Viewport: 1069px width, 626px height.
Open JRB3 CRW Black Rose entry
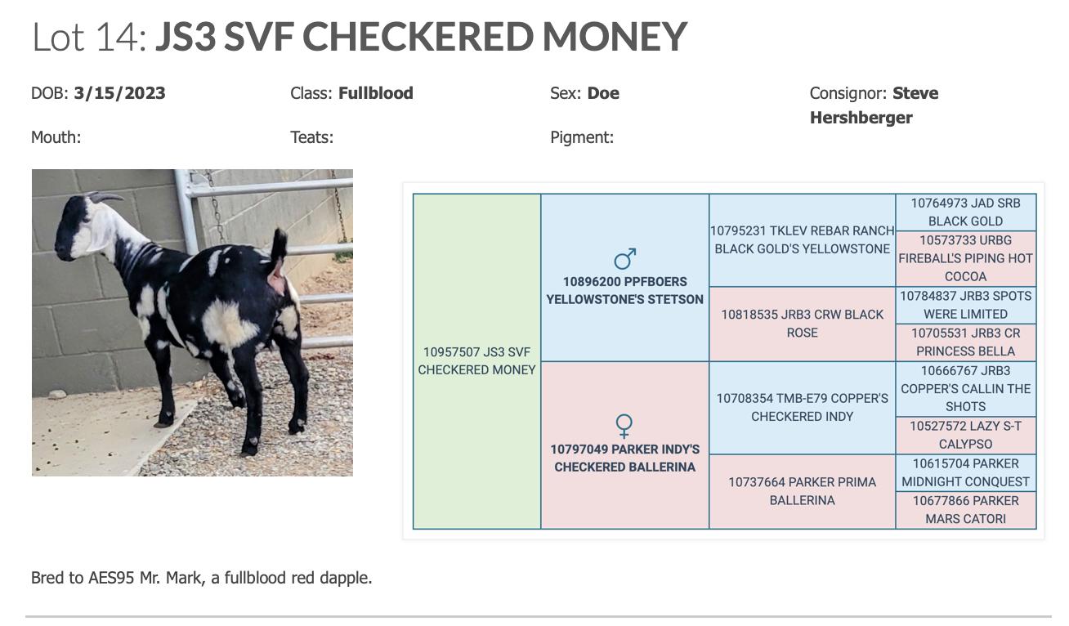[x=802, y=324]
